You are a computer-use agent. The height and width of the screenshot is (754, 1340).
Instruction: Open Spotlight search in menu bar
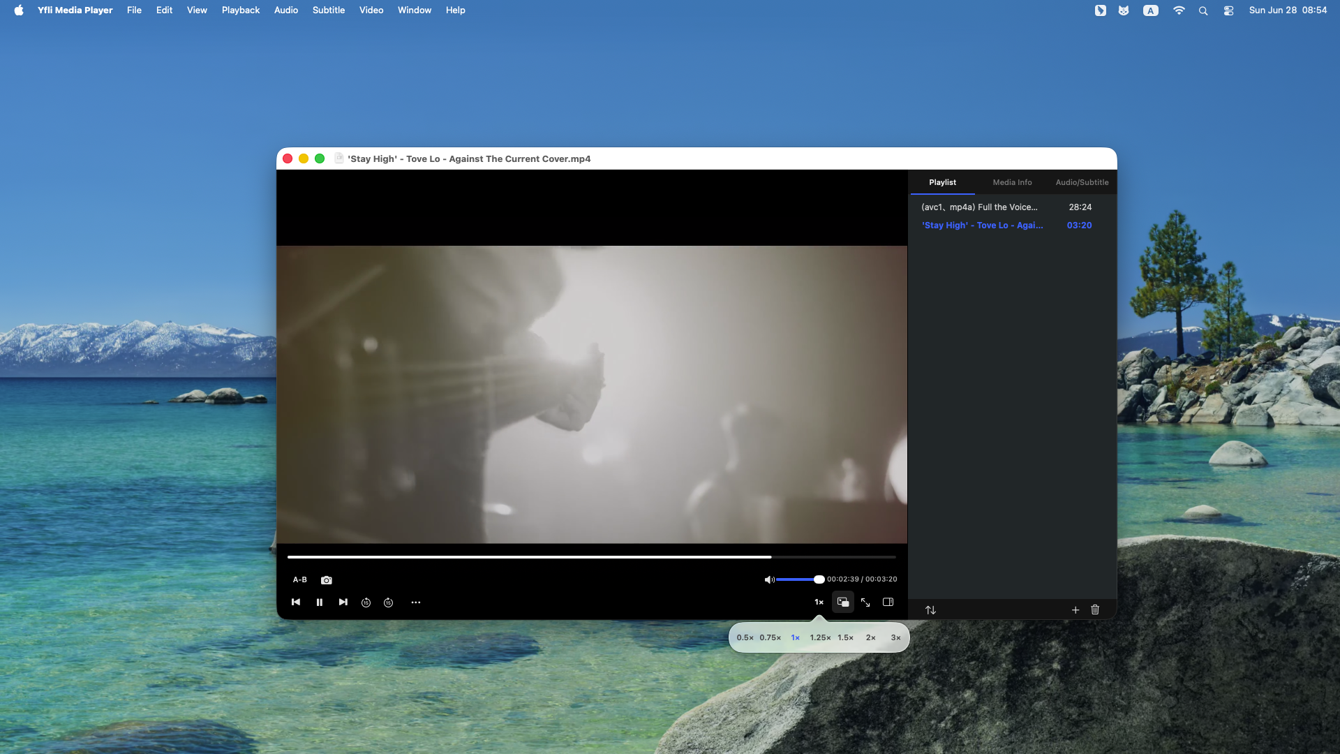click(x=1203, y=10)
